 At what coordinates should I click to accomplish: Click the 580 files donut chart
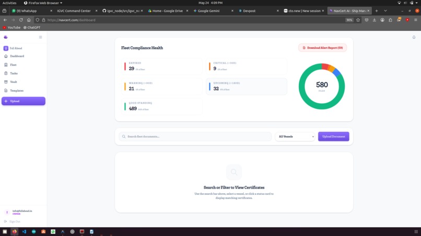tap(322, 86)
